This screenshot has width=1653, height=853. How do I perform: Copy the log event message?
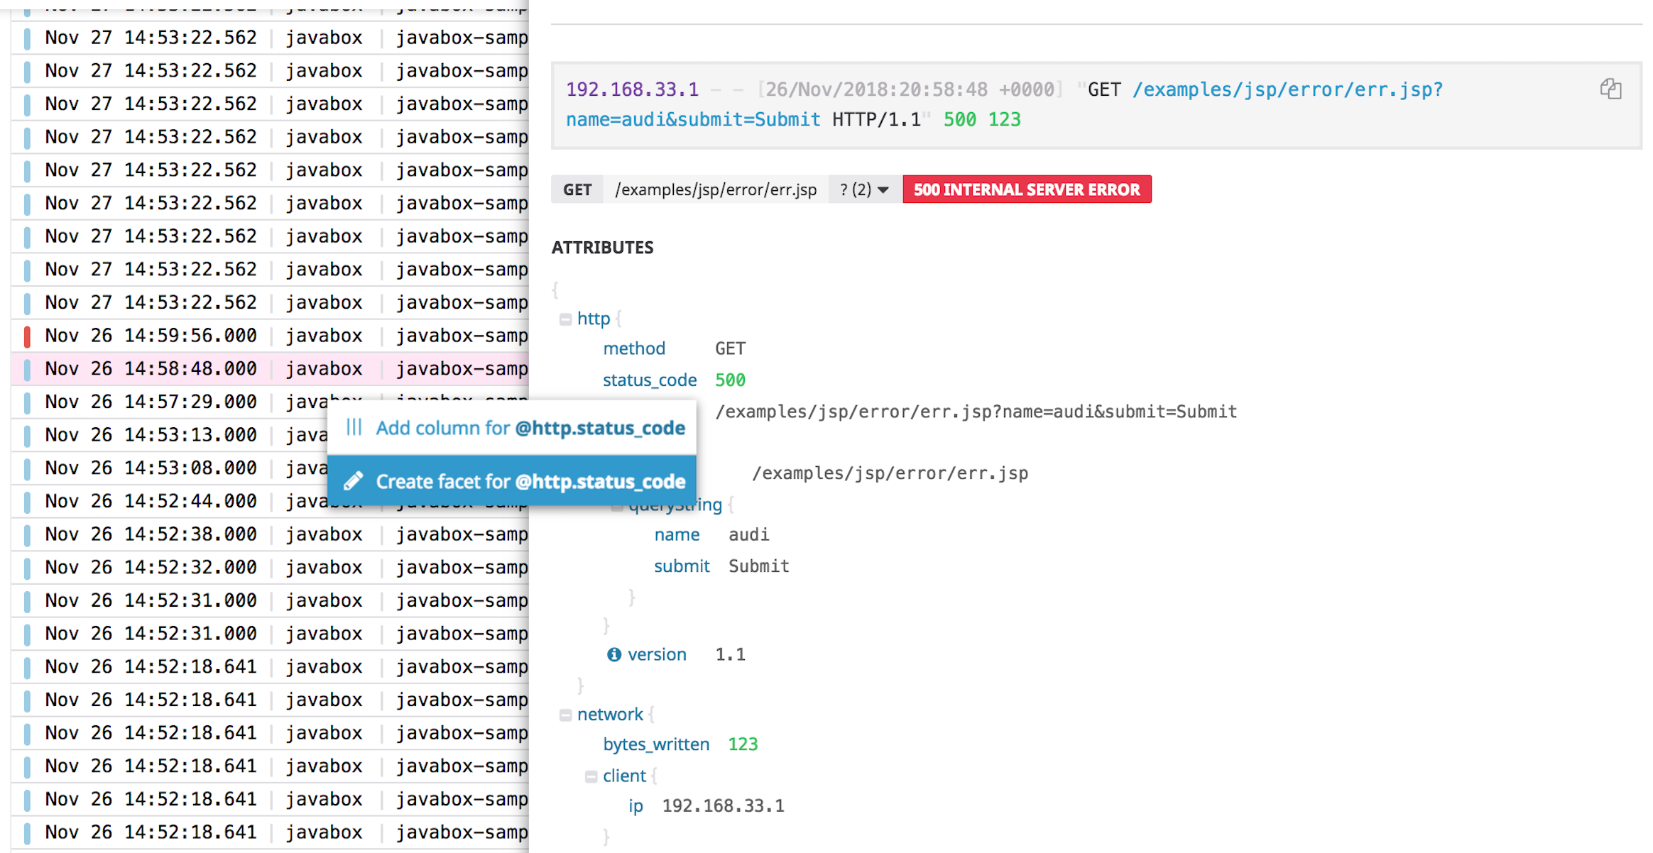click(x=1612, y=89)
